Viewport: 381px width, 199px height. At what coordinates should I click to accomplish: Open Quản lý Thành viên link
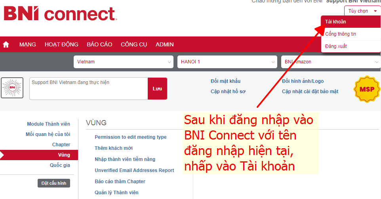[116, 192]
